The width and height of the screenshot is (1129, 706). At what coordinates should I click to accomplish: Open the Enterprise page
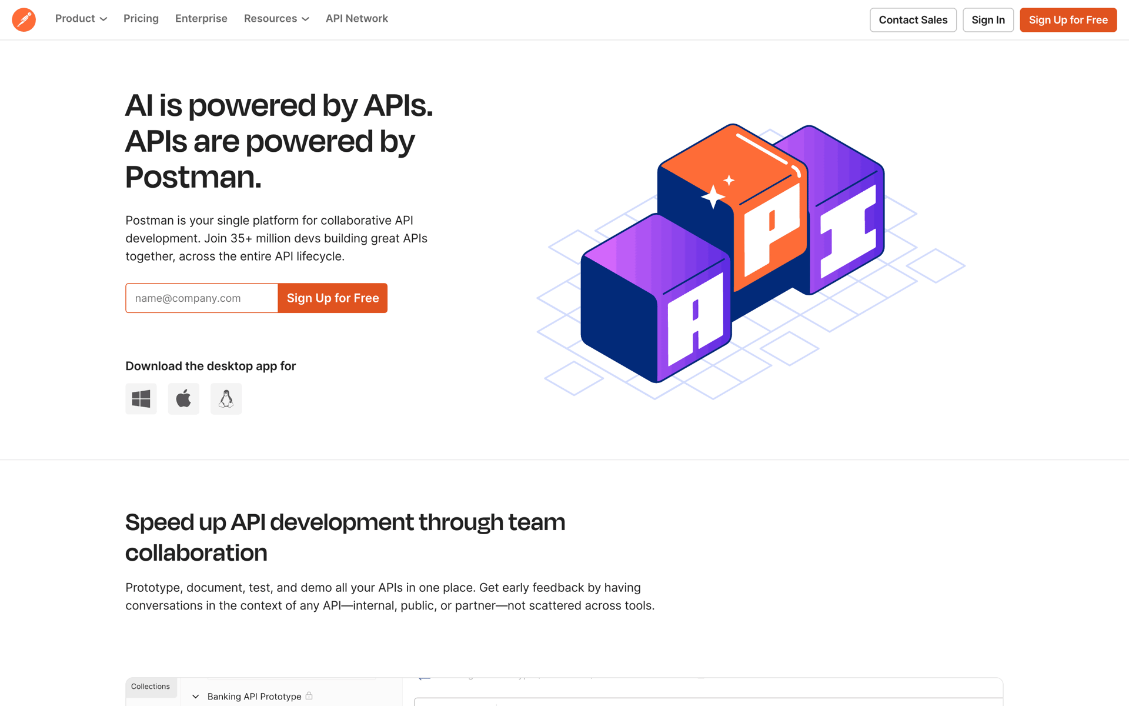pyautogui.click(x=201, y=19)
